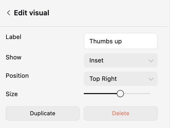Screen dimensions: 171x128
Task: Click the back chevron beside Edit visual
Action: tap(9, 13)
